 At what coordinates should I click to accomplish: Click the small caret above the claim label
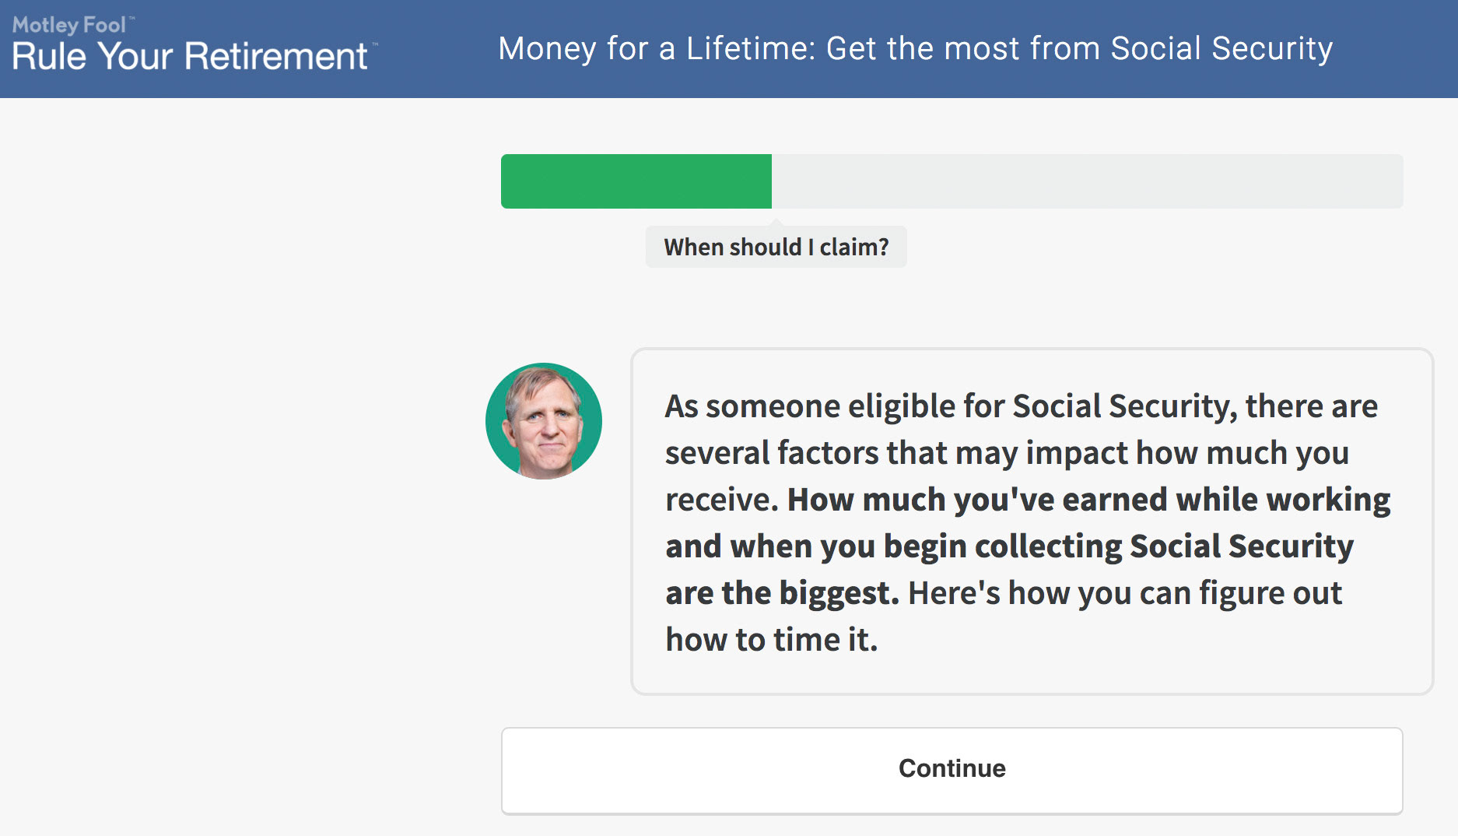pos(776,223)
